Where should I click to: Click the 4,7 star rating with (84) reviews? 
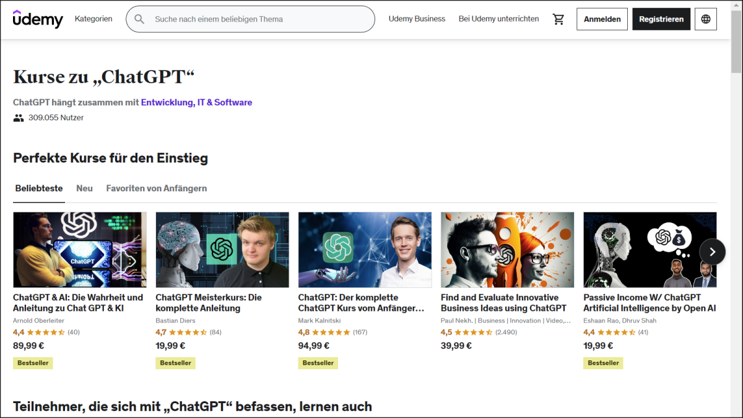(189, 333)
